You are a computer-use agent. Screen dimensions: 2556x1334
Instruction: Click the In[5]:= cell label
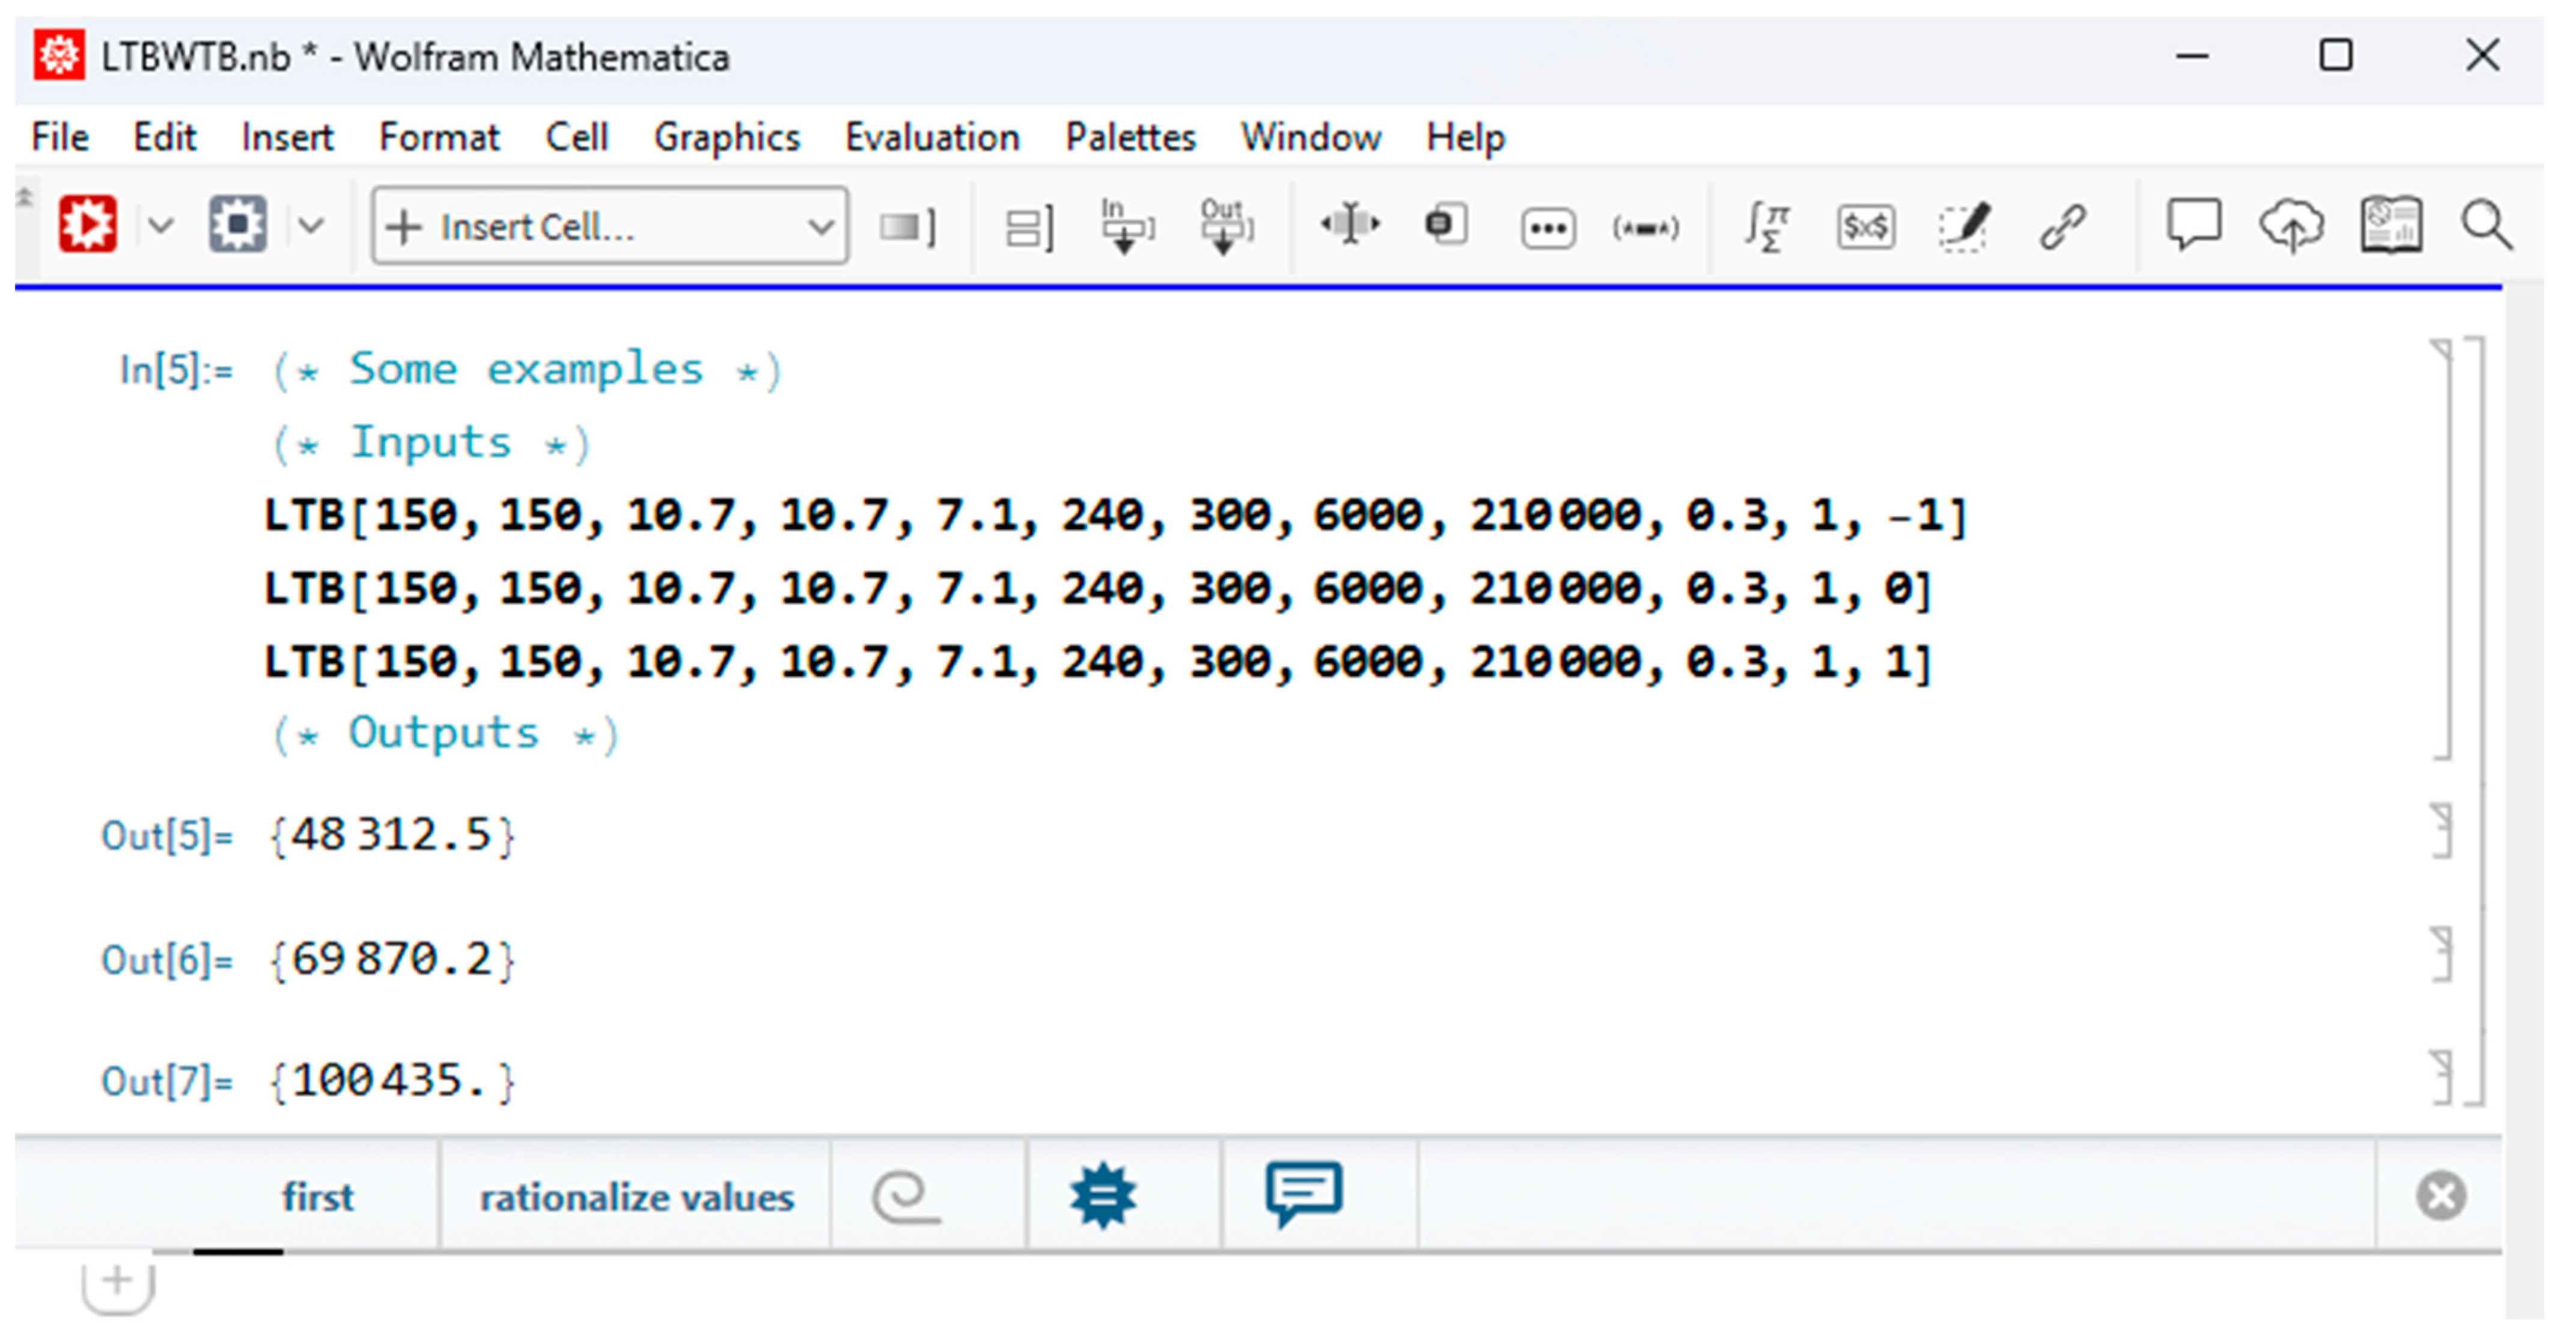pyautogui.click(x=175, y=370)
